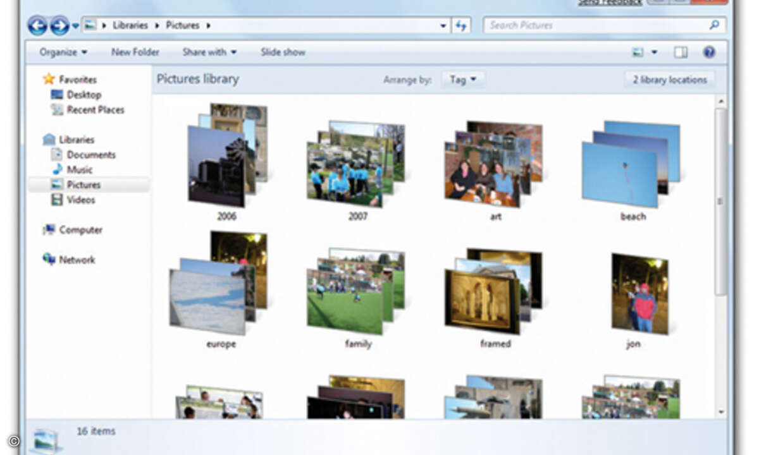Screen dimensions: 759x455
Task: Go back with the Back arrow button
Action: (x=37, y=25)
